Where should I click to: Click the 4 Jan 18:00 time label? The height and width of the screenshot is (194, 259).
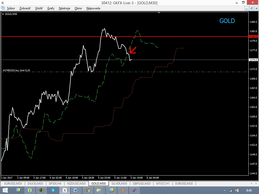(x=88, y=178)
